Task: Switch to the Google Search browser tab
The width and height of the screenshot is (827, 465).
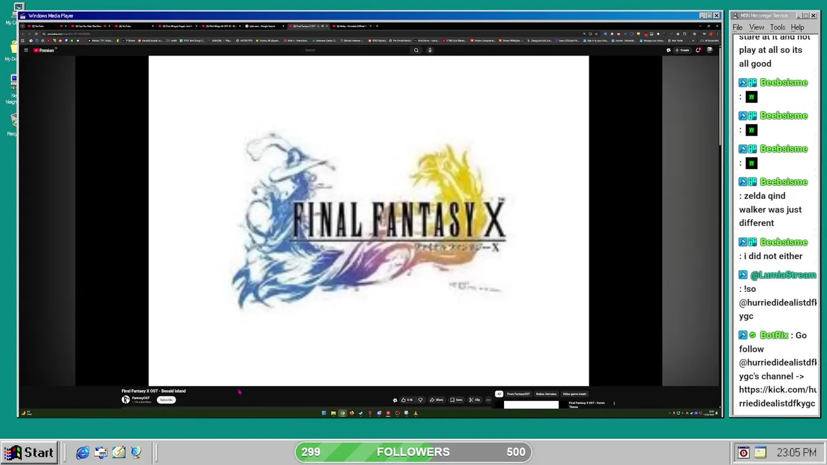Action: point(266,26)
